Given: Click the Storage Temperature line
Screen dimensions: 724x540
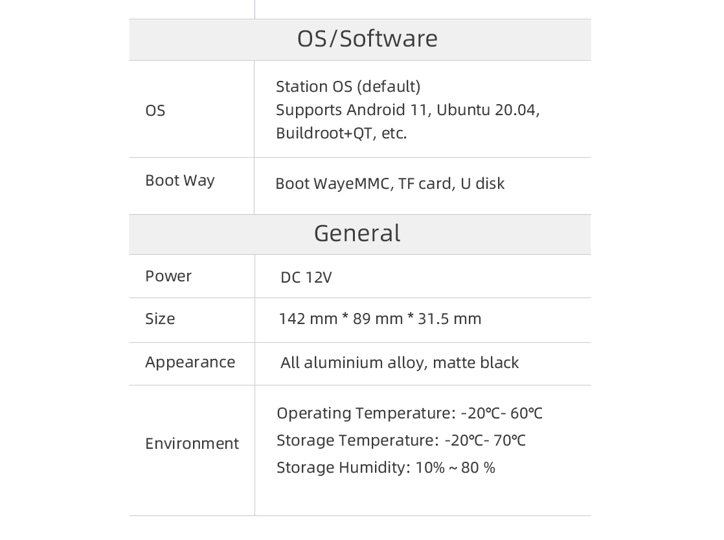Looking at the screenshot, I should [401, 440].
